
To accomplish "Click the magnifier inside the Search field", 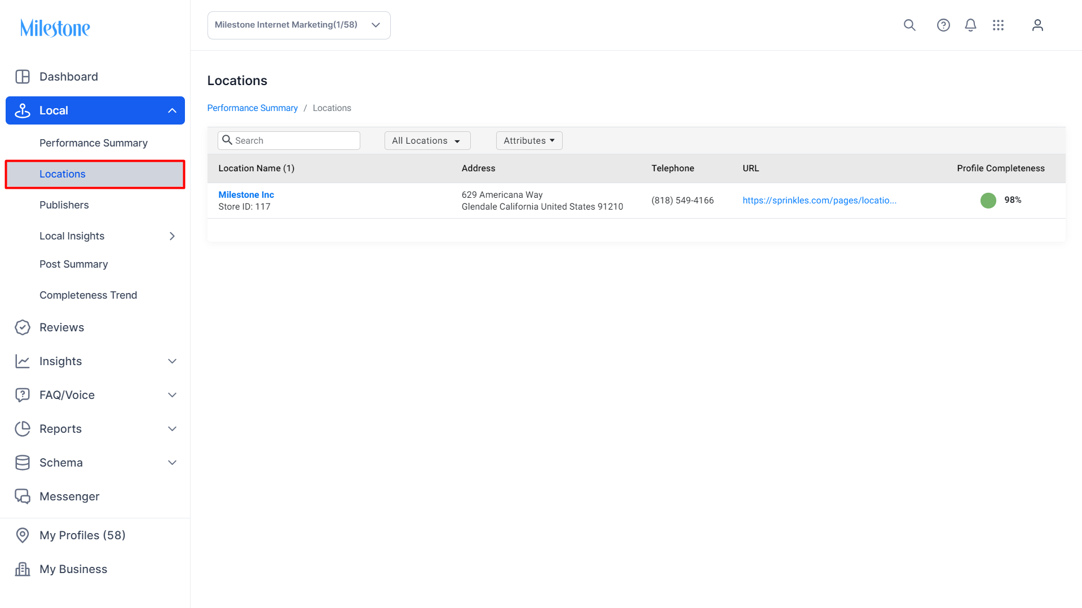I will [x=227, y=140].
